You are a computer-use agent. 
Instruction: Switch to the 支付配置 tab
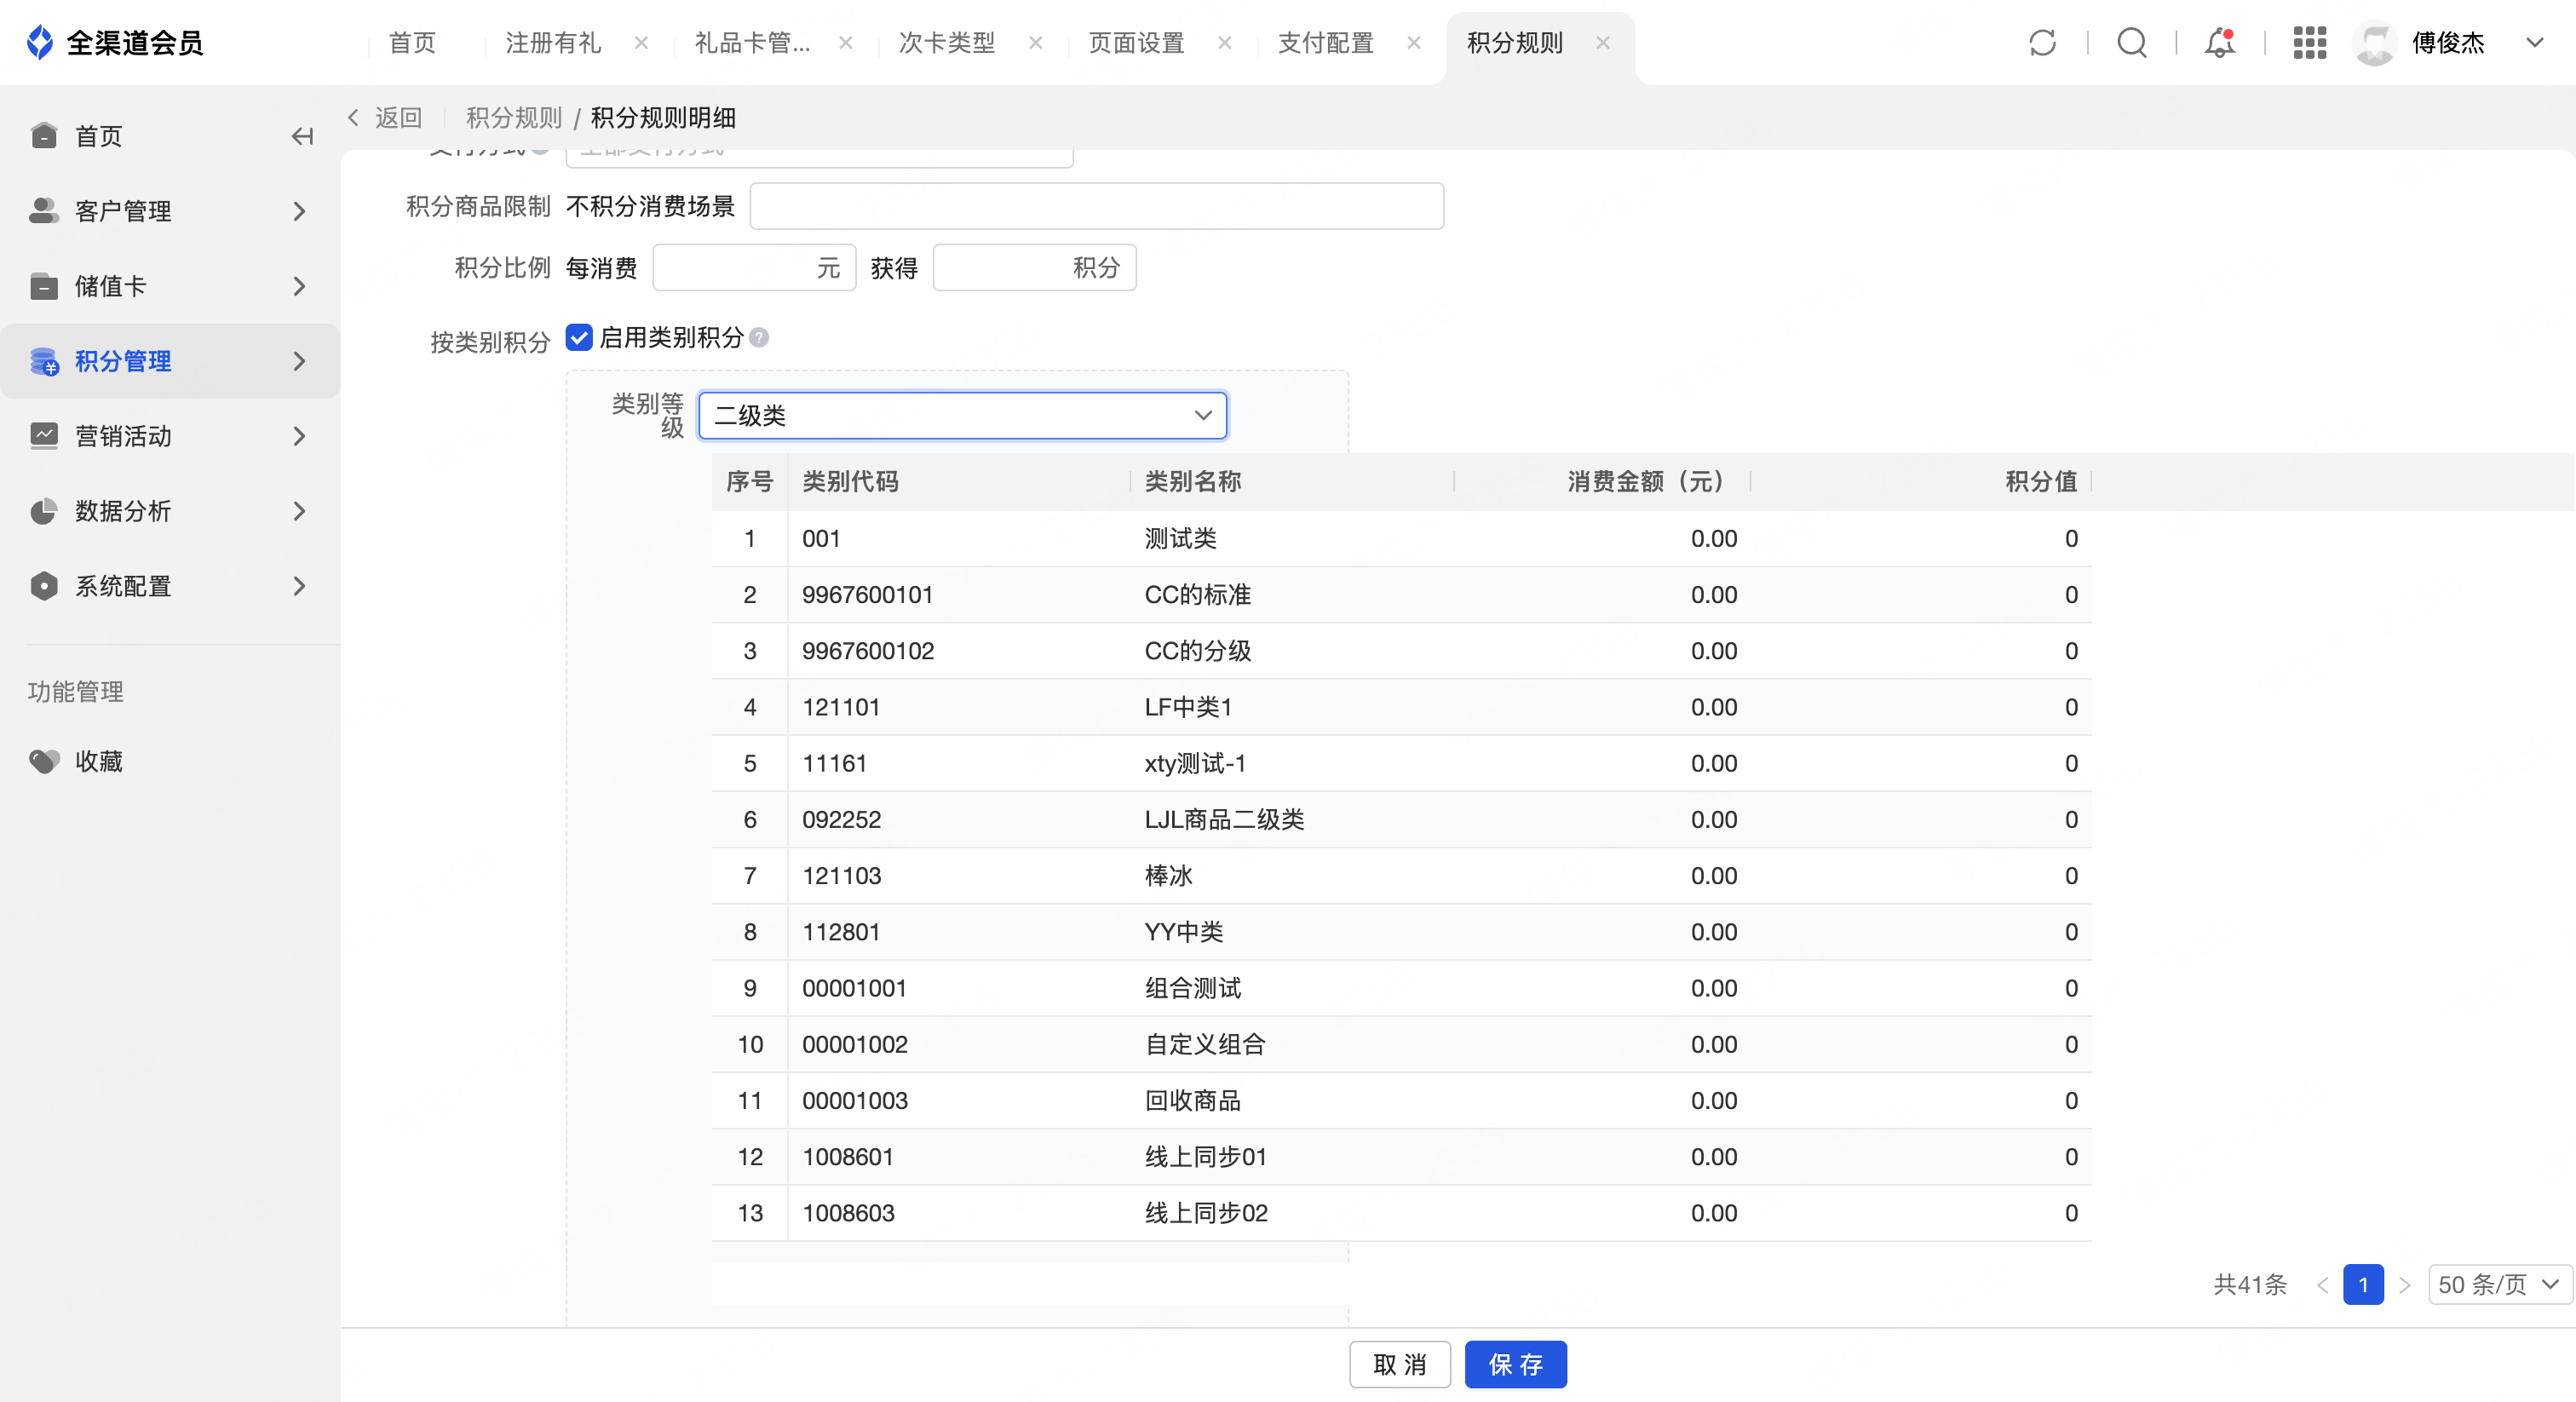pos(1326,43)
